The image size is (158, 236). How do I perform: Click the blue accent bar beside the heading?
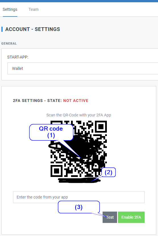(2, 29)
